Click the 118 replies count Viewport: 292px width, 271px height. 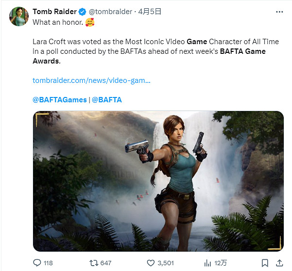coord(48,263)
